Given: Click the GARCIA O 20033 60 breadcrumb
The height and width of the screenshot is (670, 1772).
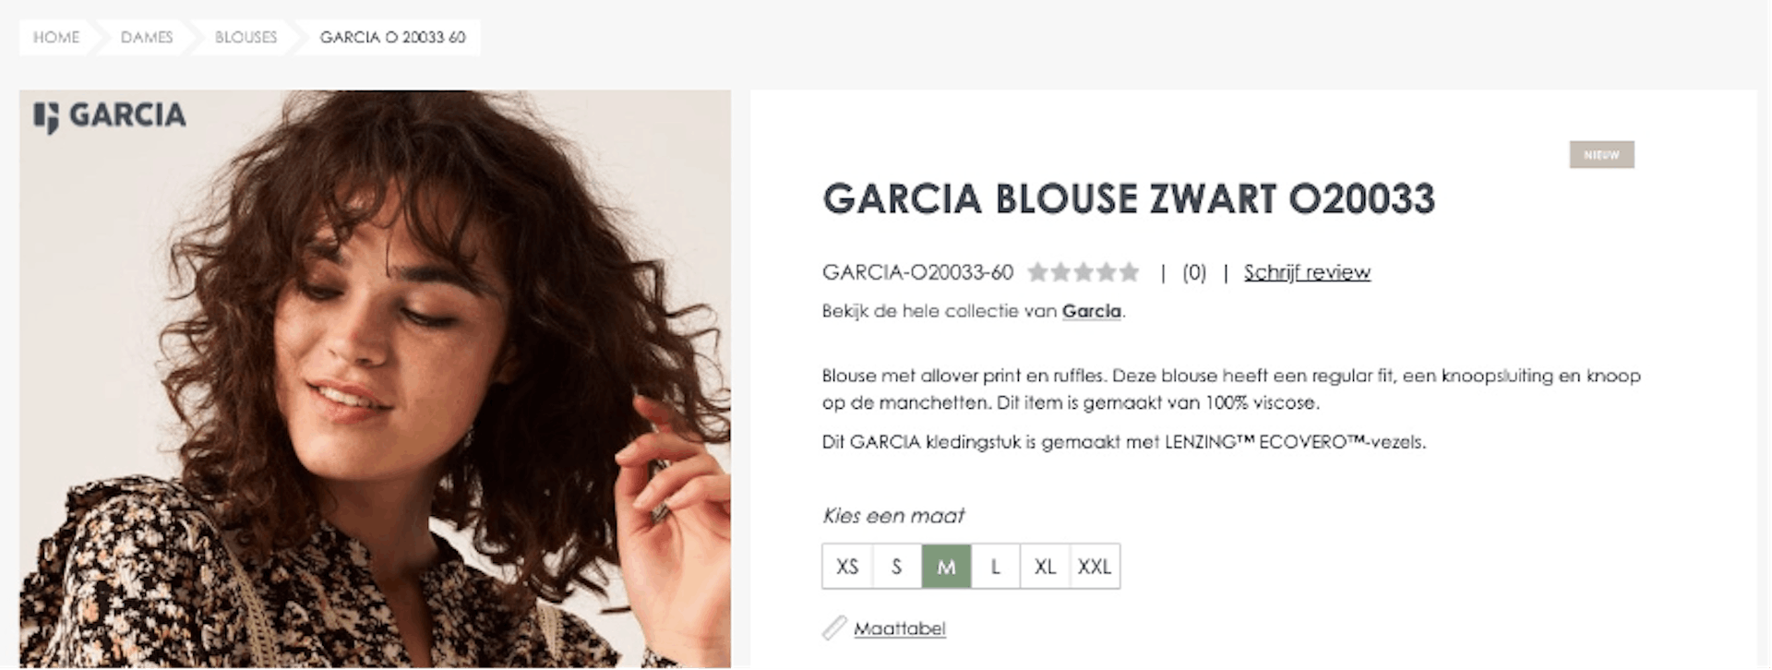Looking at the screenshot, I should click(392, 38).
